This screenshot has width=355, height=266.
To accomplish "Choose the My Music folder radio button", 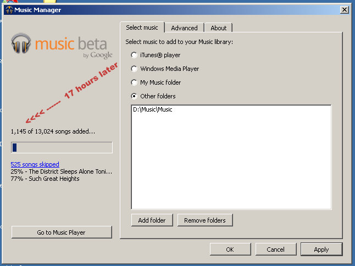I will [x=134, y=82].
